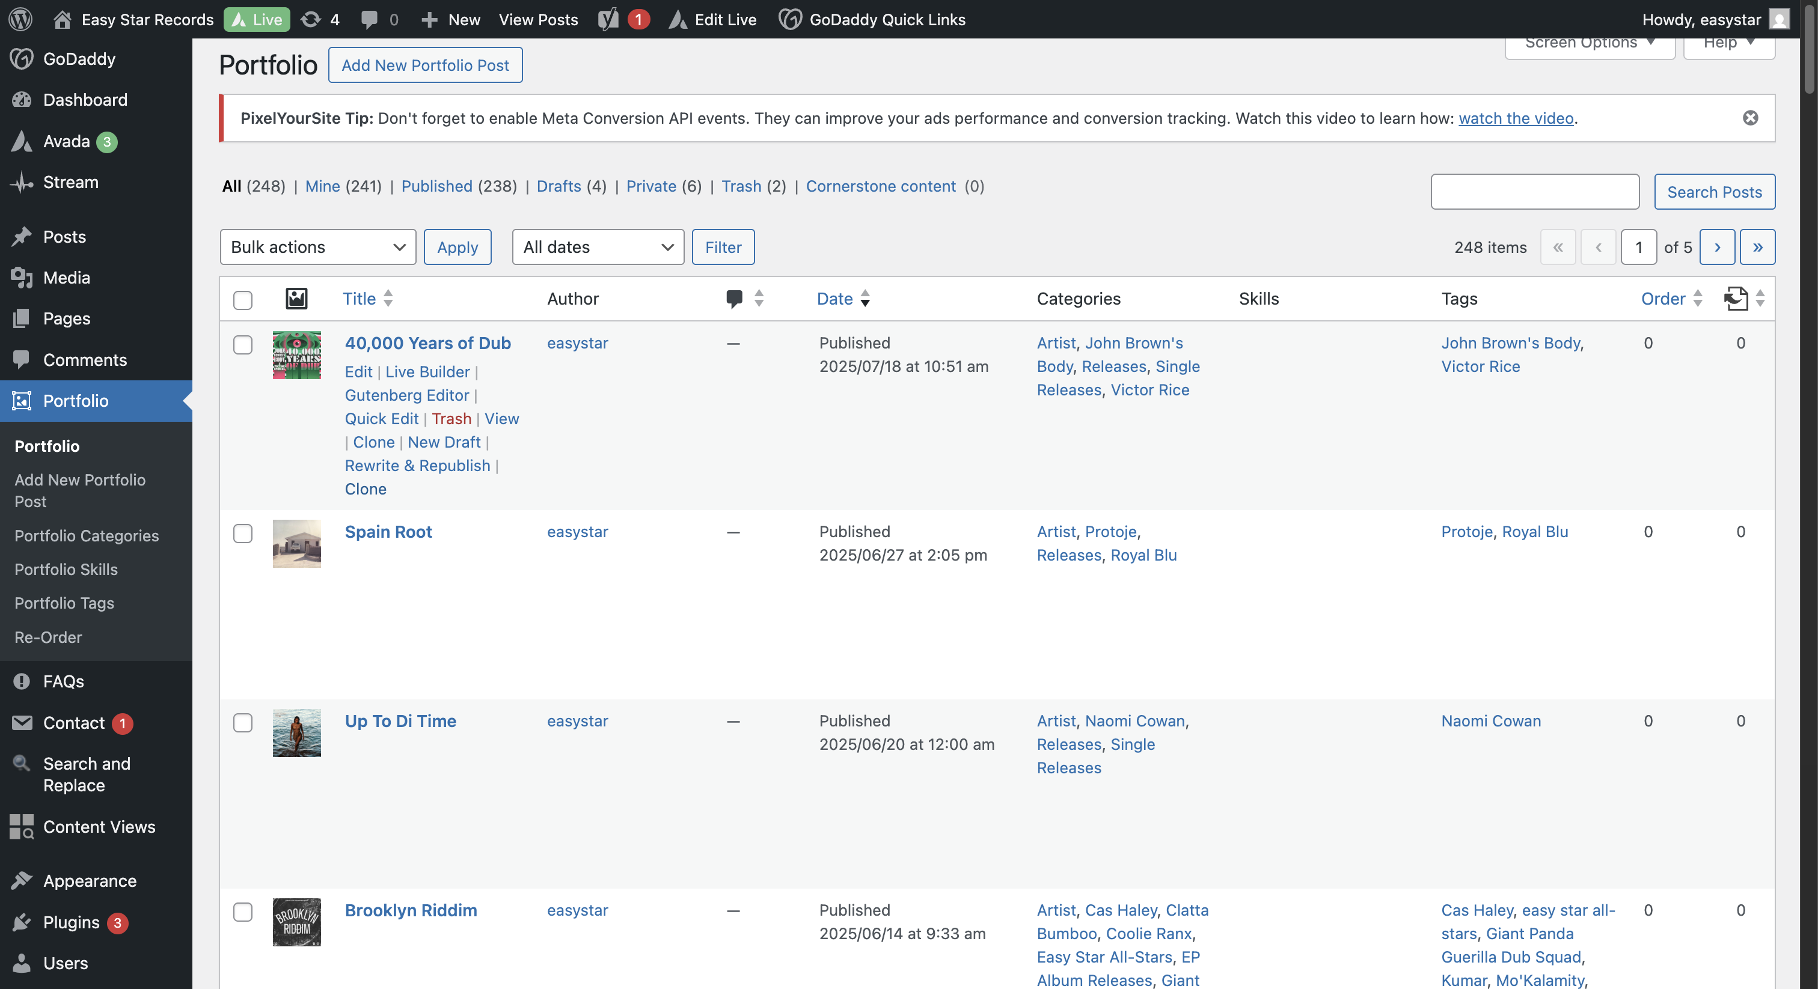Open the Plugins menu in sidebar
The image size is (1818, 989).
point(72,922)
